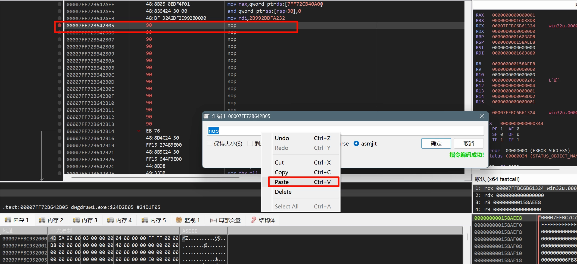Viewport: 577px width, 264px height.
Task: Click breakpoint bullet beside 00007FF72B642B14
Action: click(x=59, y=131)
